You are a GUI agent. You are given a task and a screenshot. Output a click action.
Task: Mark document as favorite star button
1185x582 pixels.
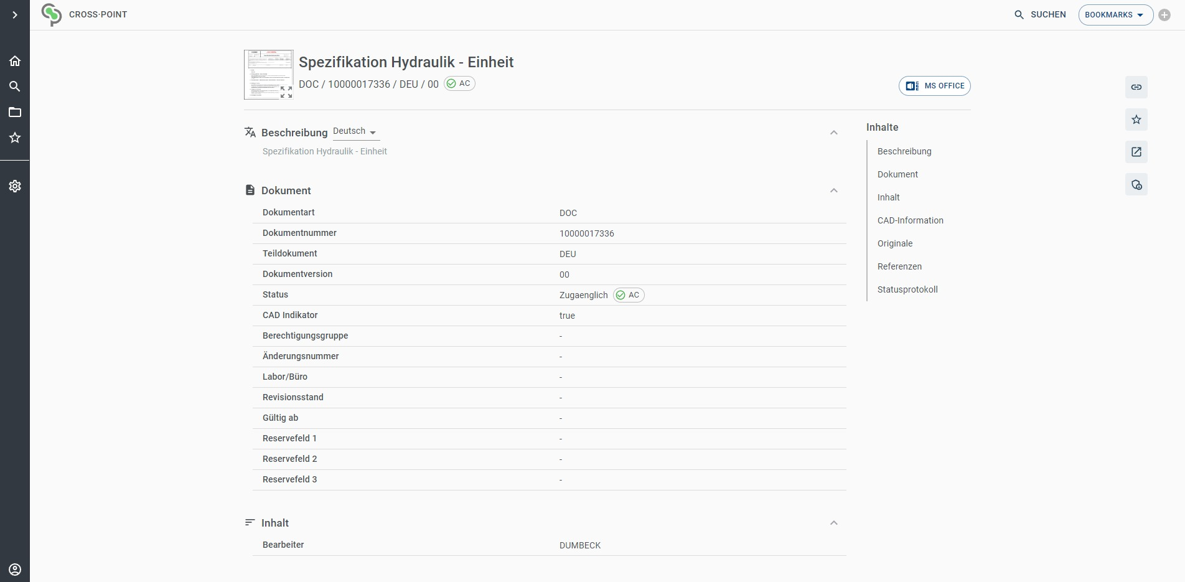1136,120
